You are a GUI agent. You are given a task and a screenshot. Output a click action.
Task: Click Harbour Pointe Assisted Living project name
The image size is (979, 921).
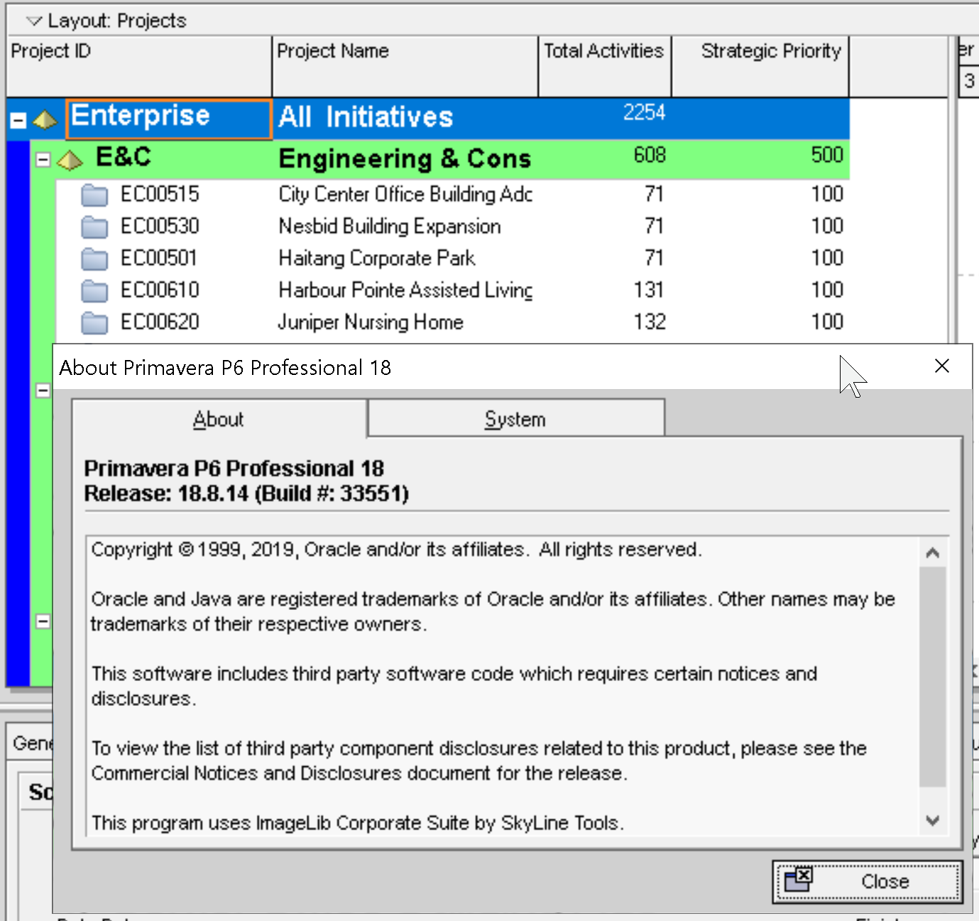[x=405, y=290]
